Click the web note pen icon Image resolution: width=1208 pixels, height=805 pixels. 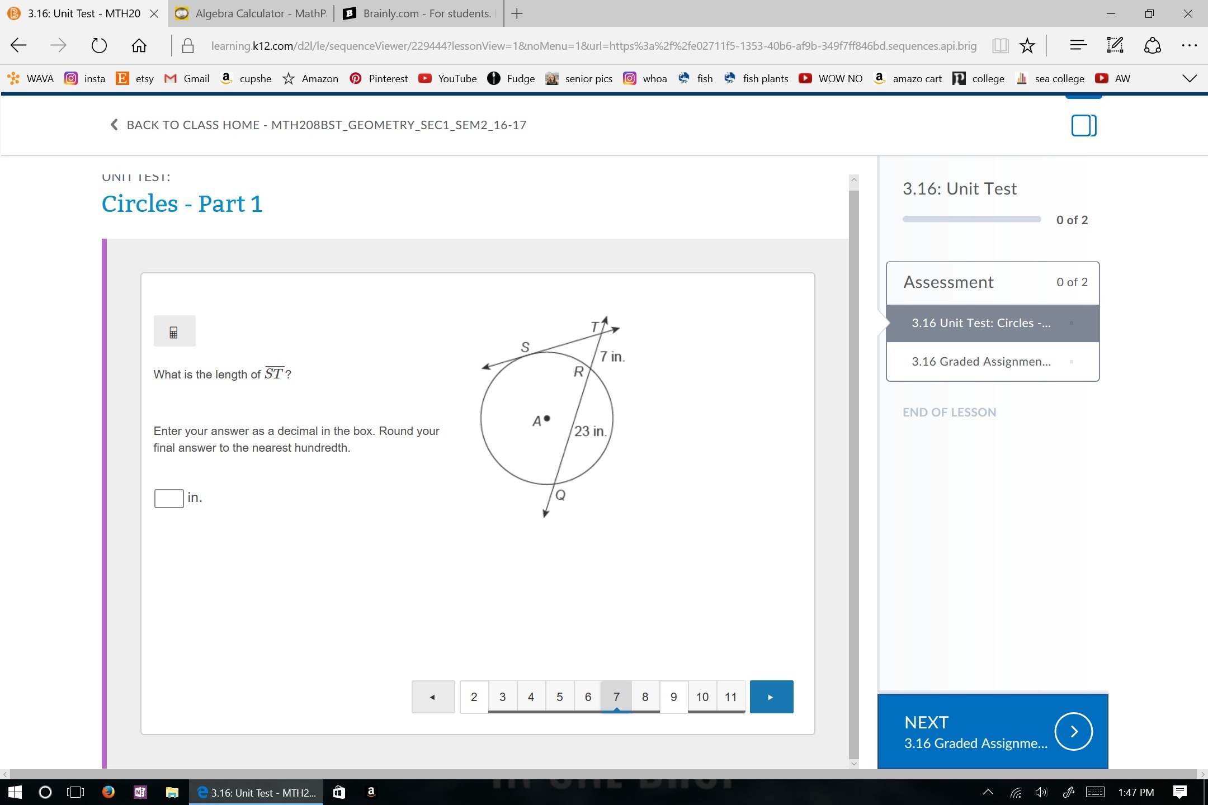coord(1115,46)
